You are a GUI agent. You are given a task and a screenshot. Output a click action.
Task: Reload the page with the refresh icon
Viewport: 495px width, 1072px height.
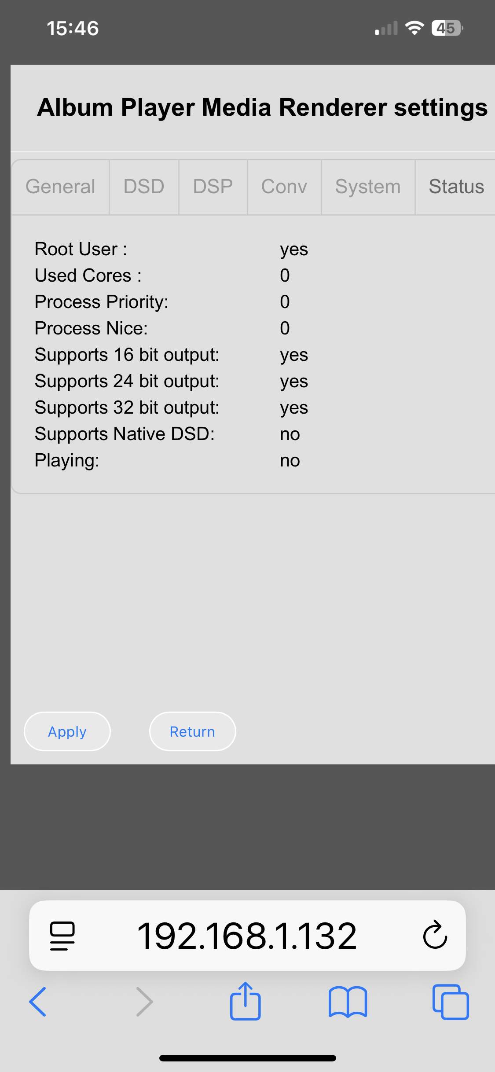[x=435, y=935]
